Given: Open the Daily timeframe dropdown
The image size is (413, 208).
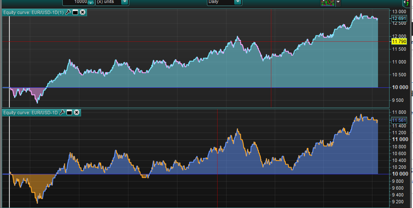Looking at the screenshot, I should pyautogui.click(x=237, y=2).
